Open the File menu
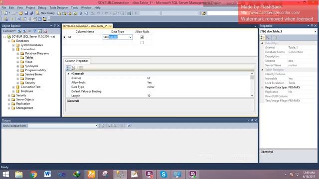This screenshot has width=319, height=179. point(3,8)
